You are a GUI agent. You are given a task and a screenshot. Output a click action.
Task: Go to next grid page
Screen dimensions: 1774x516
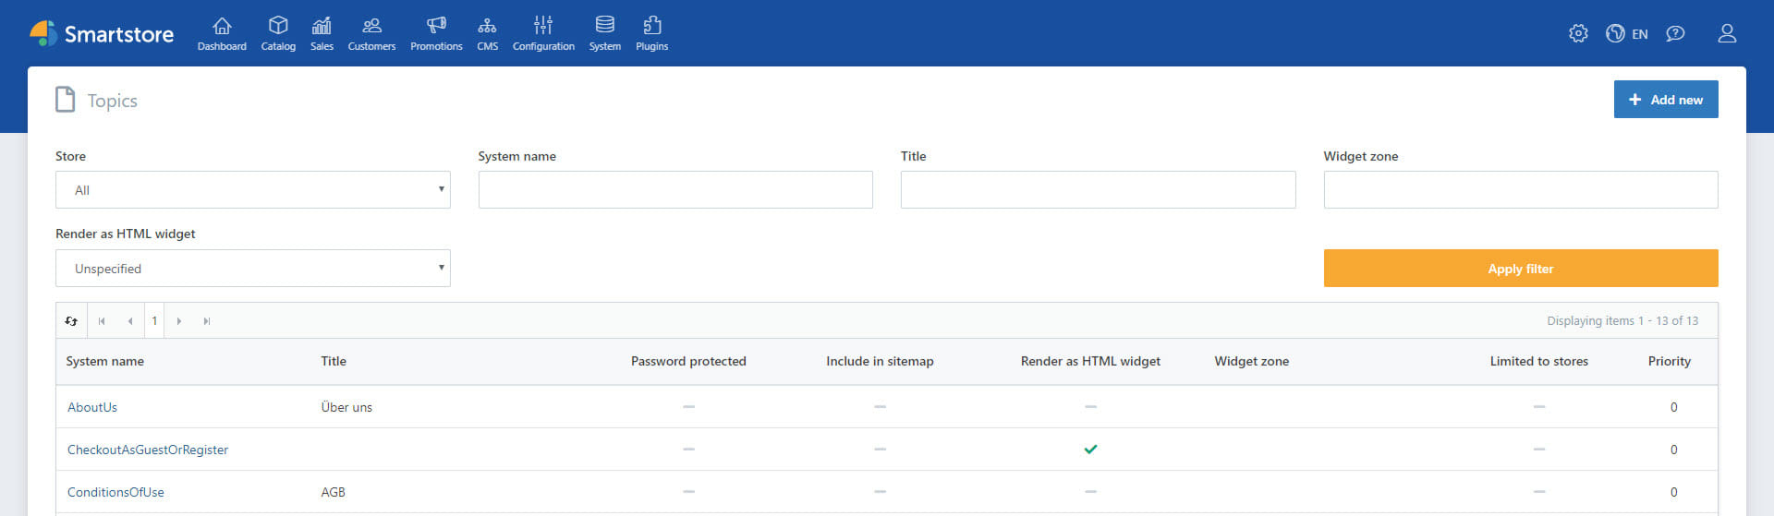coord(179,321)
